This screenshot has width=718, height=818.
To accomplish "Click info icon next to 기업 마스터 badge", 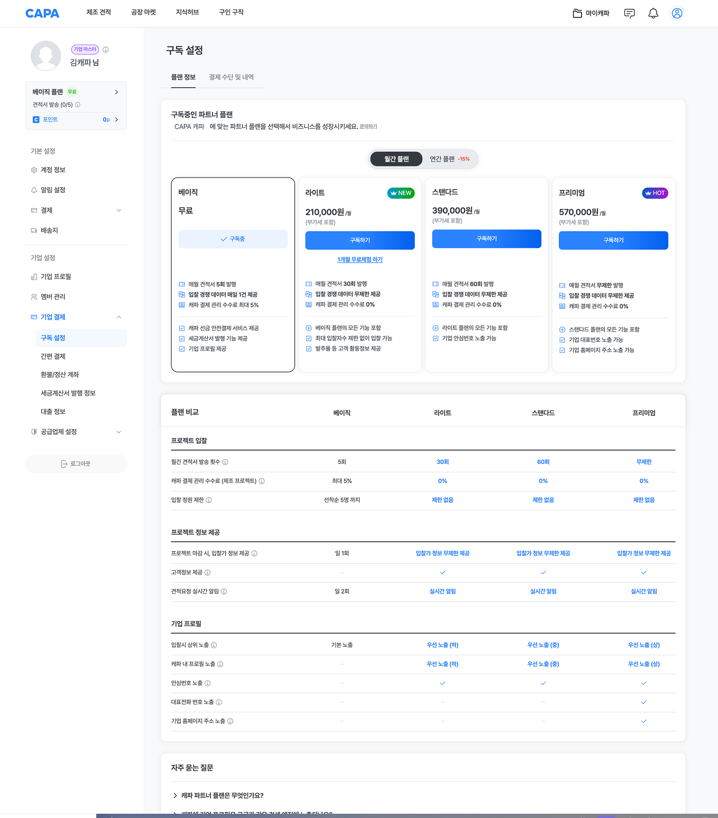I will click(106, 50).
